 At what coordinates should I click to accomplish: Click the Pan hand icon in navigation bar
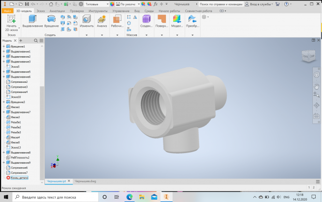coord(317,86)
